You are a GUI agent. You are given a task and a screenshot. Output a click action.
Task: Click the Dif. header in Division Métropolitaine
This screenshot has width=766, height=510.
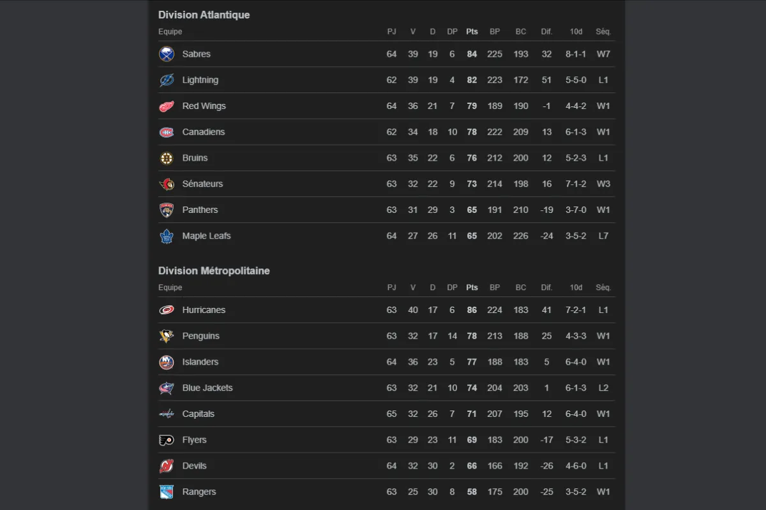(x=546, y=288)
